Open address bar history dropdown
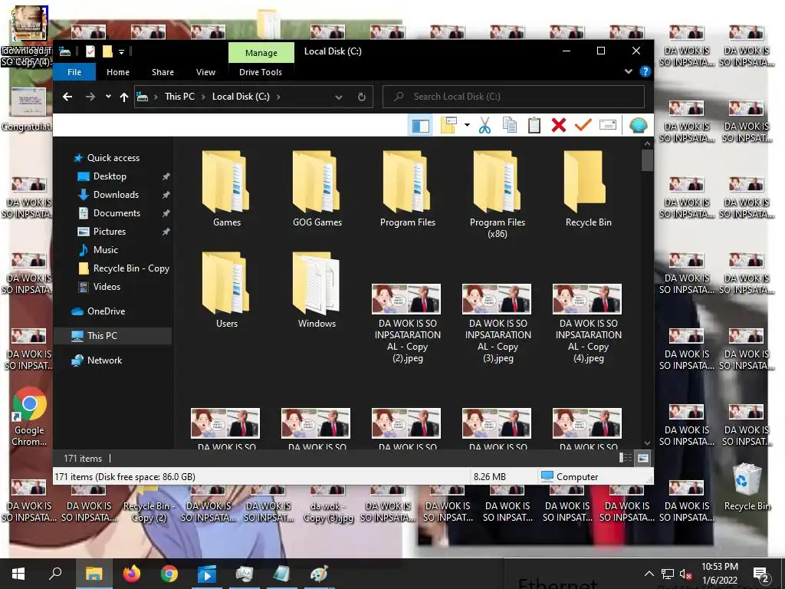Screen dimensions: 785x589 tap(339, 97)
